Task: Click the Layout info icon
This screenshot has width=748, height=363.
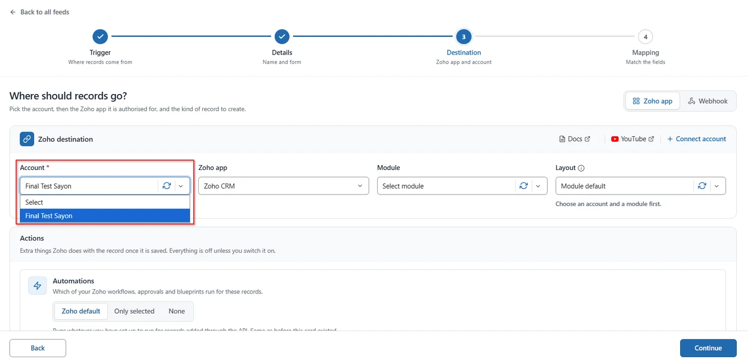Action: (x=581, y=168)
